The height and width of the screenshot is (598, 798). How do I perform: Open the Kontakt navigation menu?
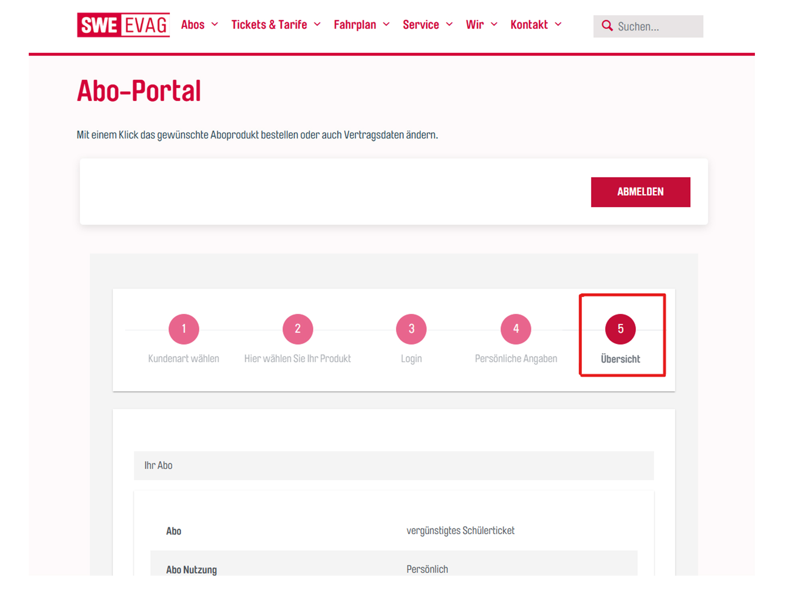[x=529, y=25]
